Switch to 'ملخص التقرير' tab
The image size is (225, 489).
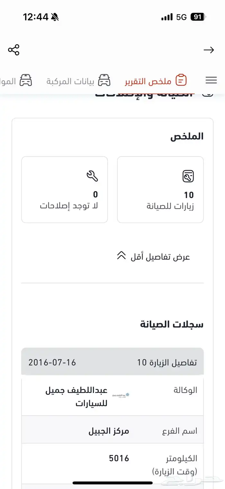(x=148, y=81)
